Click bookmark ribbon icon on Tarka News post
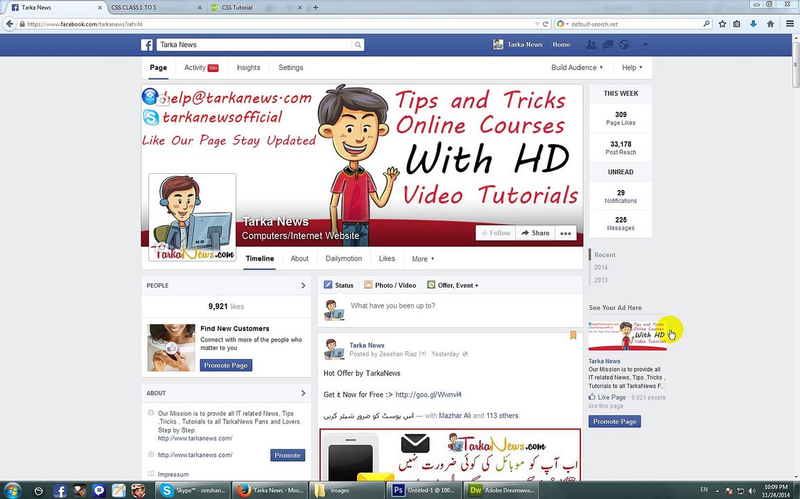The width and height of the screenshot is (800, 499). pyautogui.click(x=573, y=335)
